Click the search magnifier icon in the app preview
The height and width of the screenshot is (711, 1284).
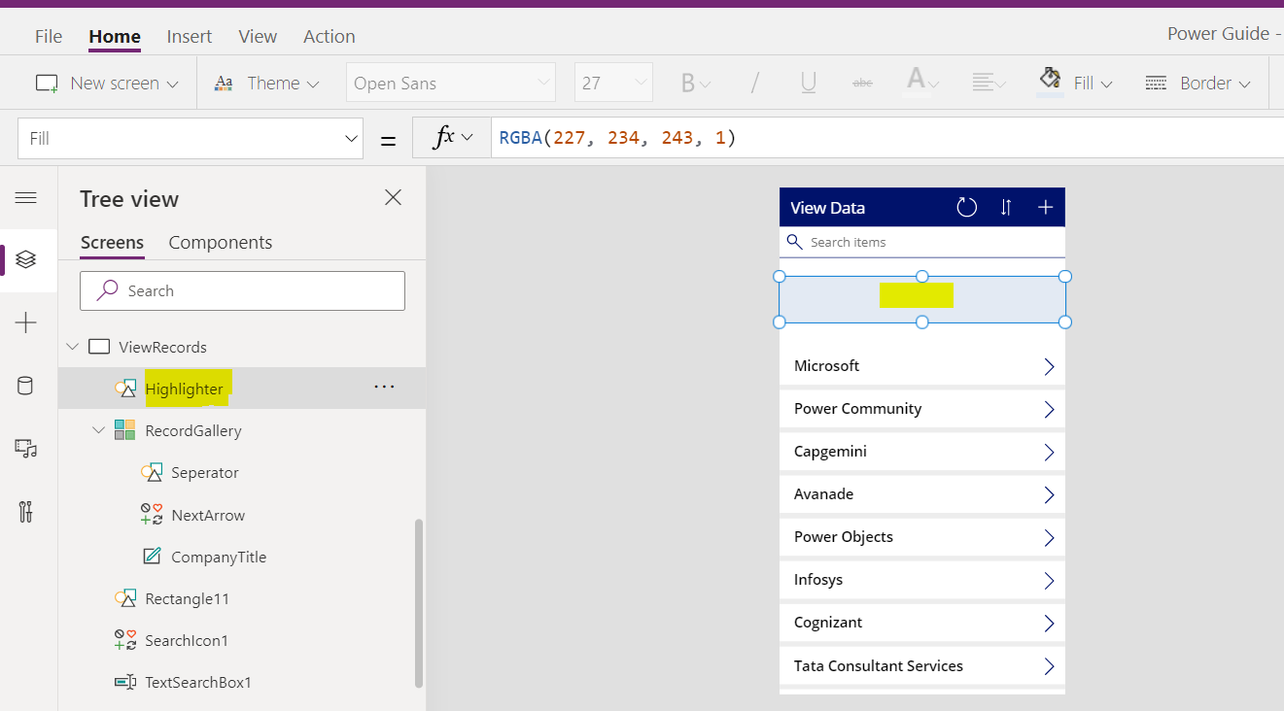point(795,242)
